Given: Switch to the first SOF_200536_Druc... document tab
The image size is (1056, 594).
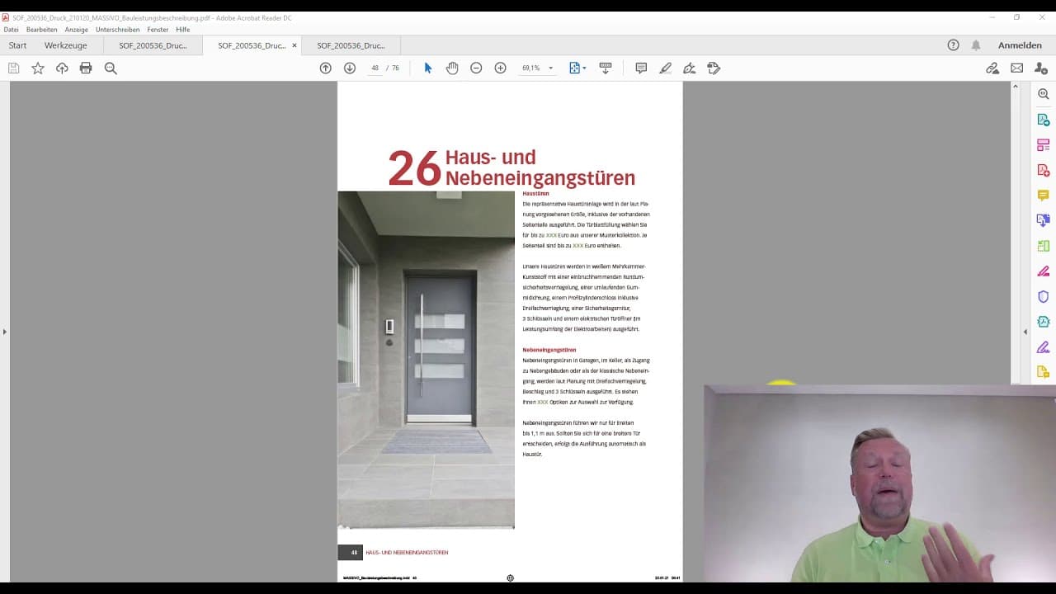Looking at the screenshot, I should click(153, 45).
